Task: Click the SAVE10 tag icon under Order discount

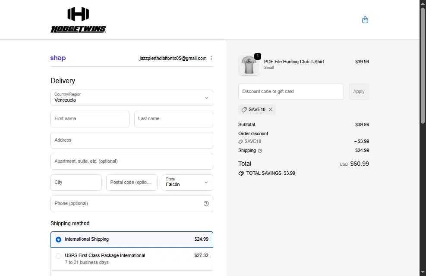Action: coord(240,142)
